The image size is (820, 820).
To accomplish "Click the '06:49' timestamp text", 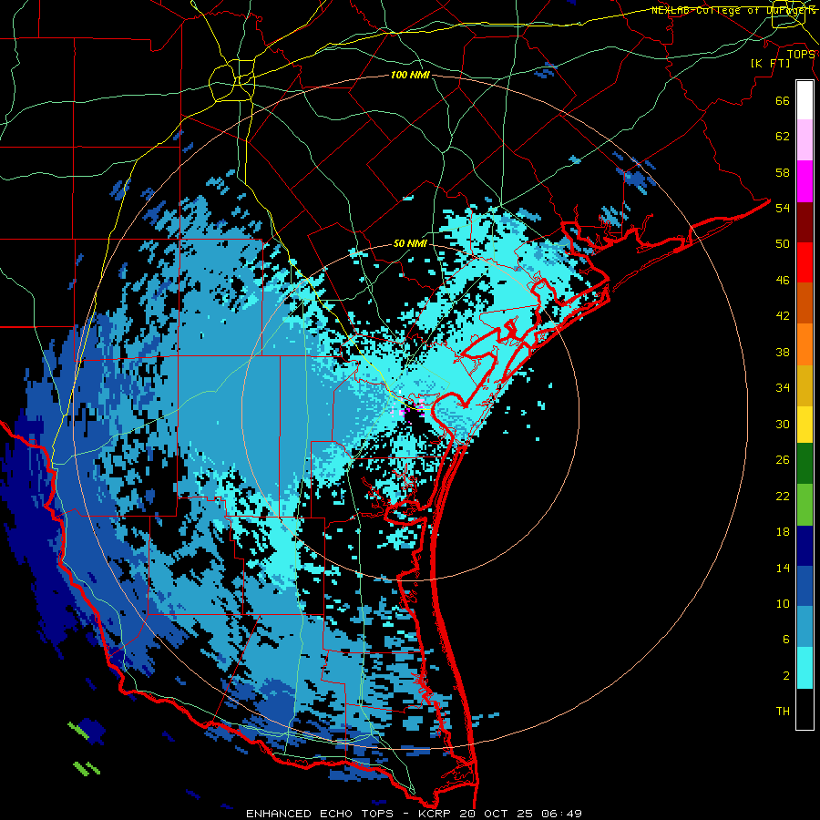I will (561, 814).
